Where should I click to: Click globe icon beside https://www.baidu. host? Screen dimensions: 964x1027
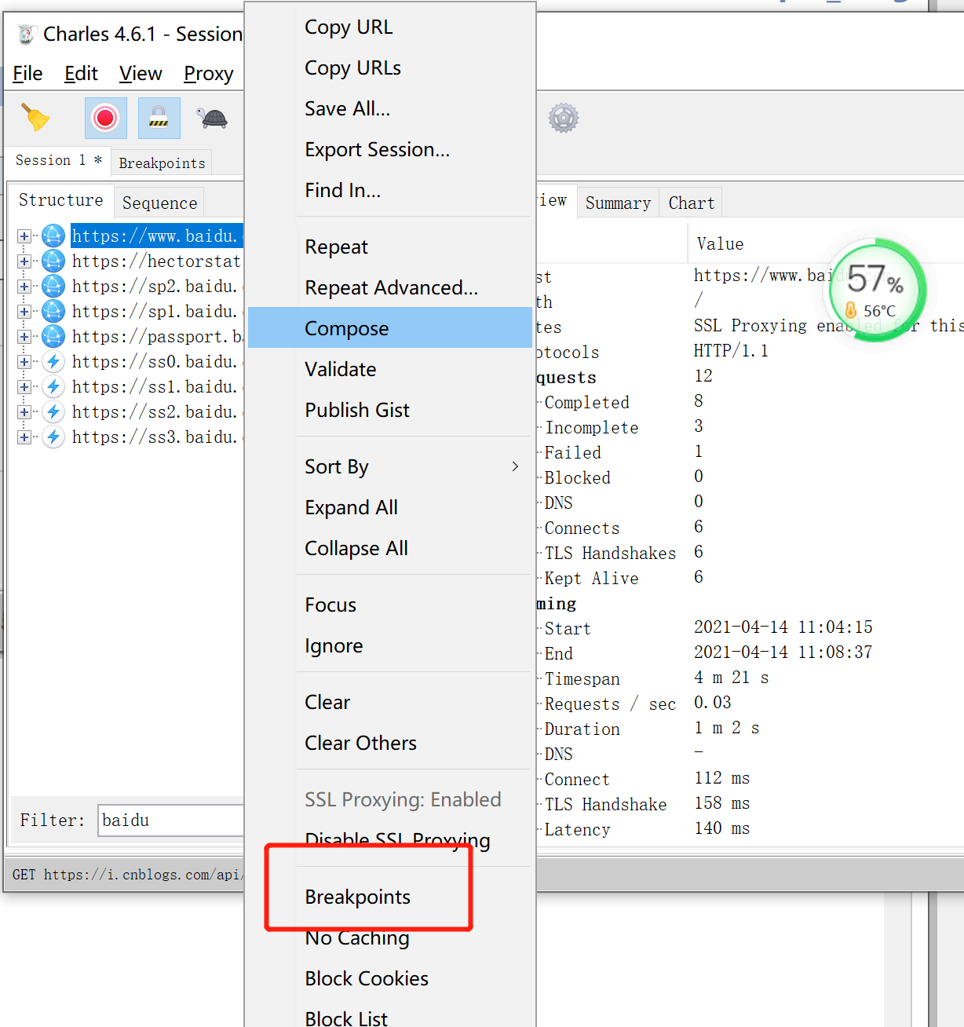click(53, 236)
